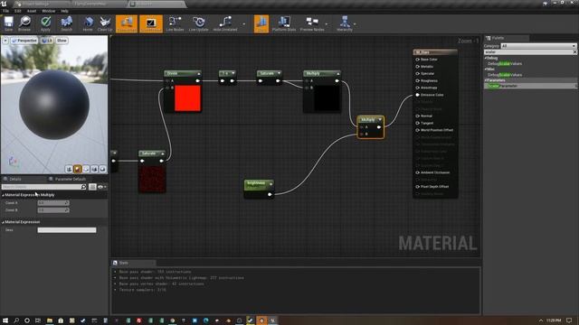Click the Home toolbar icon
Screen dimensions: 579x325
(88, 23)
